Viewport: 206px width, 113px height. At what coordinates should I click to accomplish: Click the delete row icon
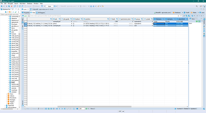pos(54,109)
